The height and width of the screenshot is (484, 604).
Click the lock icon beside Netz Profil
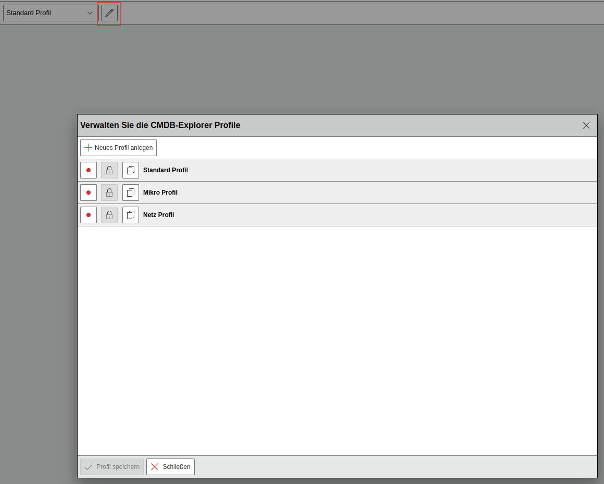[x=109, y=215]
